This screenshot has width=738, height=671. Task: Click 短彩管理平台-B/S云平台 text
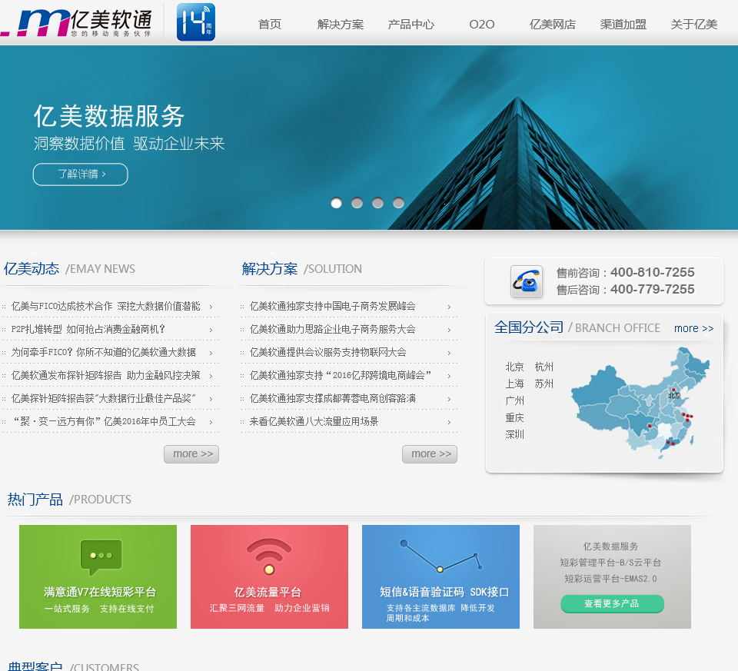coord(610,563)
